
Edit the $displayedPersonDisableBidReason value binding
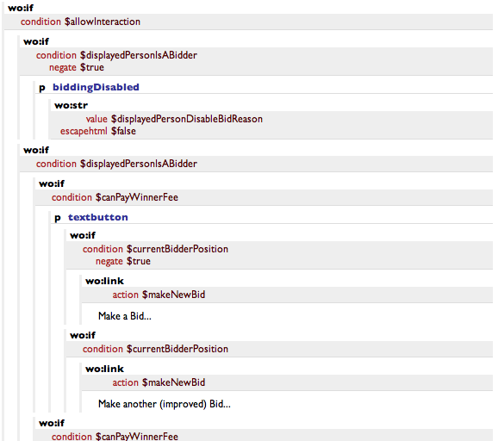tap(187, 119)
